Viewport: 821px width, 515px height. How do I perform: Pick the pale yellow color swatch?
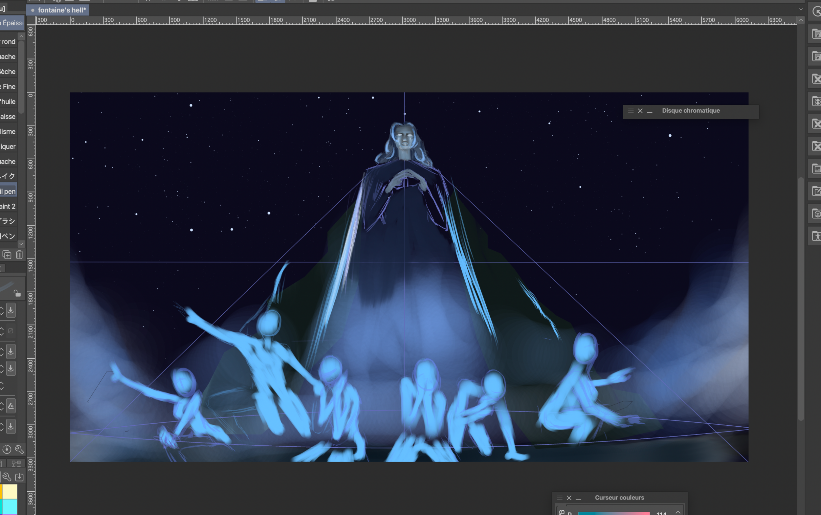10,491
